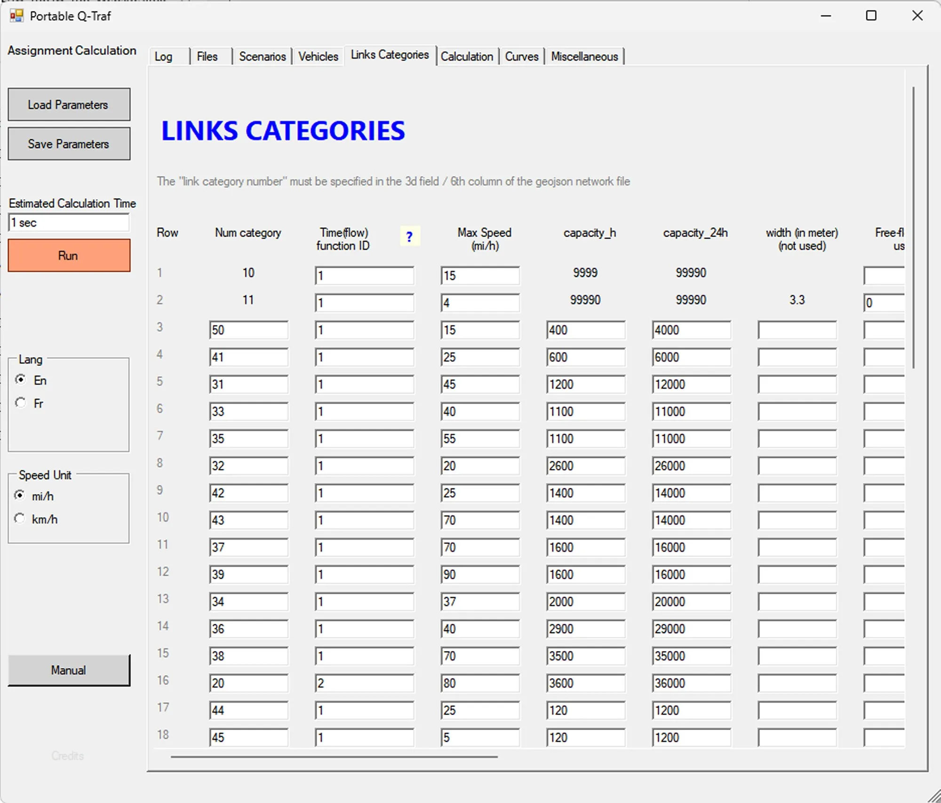This screenshot has height=803, width=941.
Task: Open the Manual
Action: (x=68, y=670)
